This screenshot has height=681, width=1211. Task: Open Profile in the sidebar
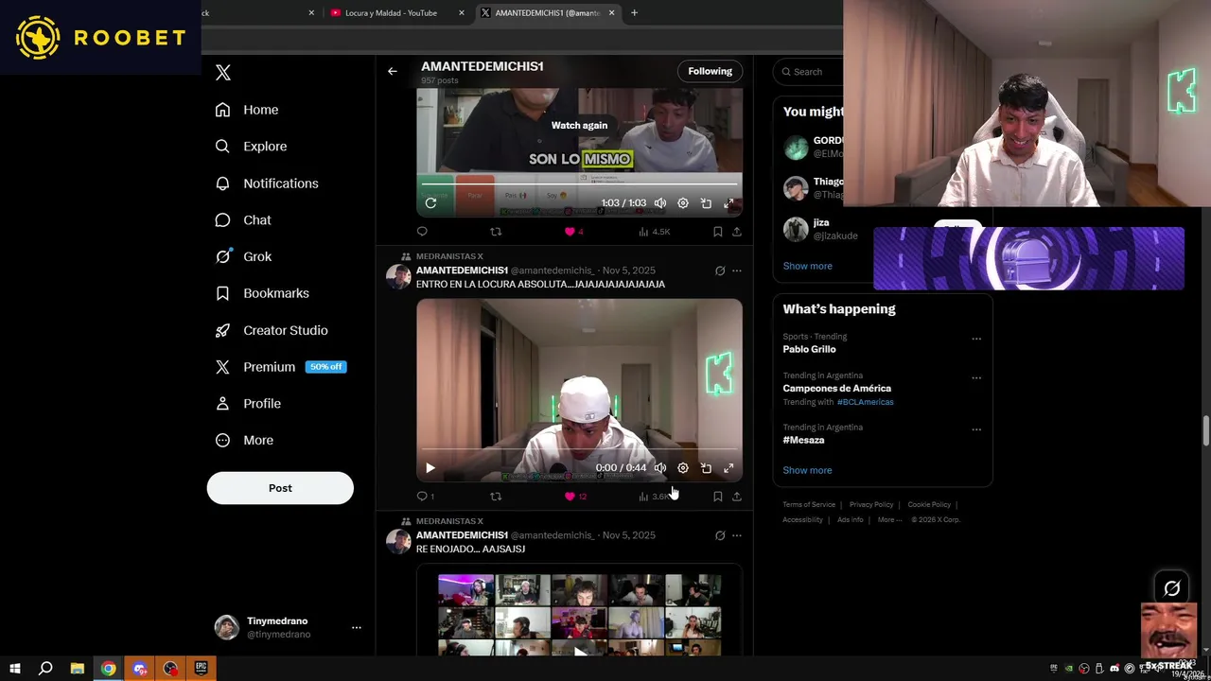pyautogui.click(x=248, y=404)
